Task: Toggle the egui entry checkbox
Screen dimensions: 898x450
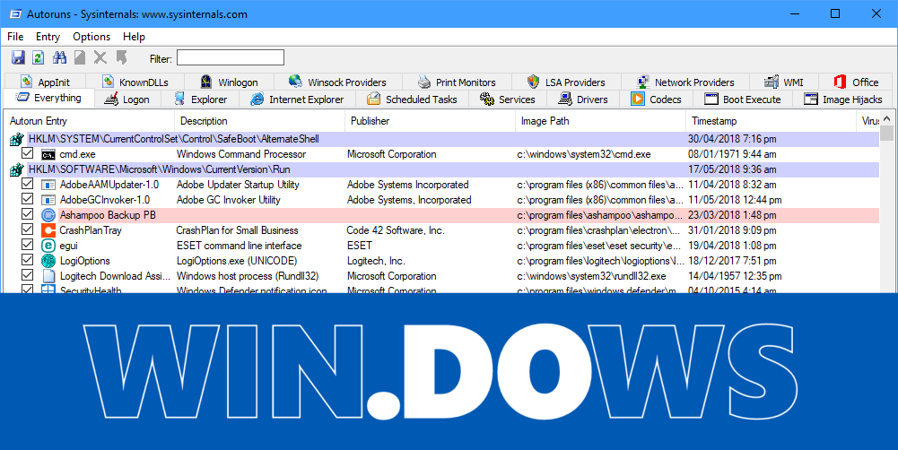Action: (27, 245)
